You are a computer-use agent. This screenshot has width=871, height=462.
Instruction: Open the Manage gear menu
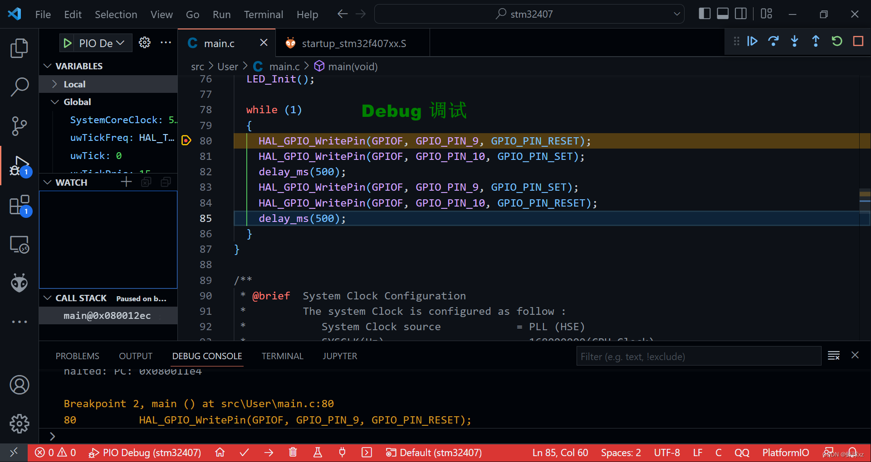pyautogui.click(x=19, y=423)
